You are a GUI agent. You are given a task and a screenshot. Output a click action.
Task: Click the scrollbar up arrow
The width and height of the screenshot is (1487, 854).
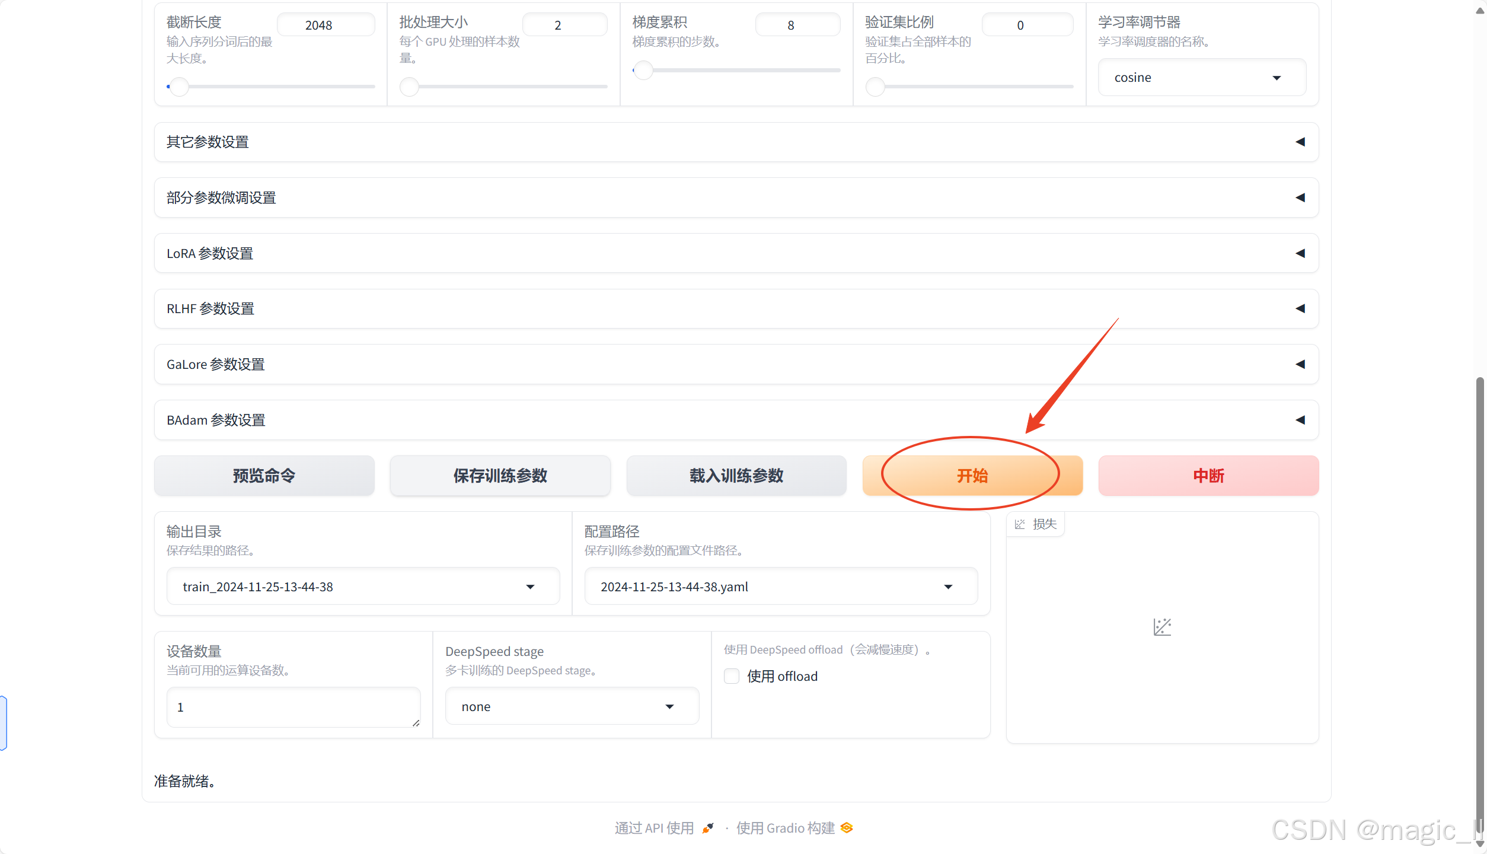click(1480, 11)
